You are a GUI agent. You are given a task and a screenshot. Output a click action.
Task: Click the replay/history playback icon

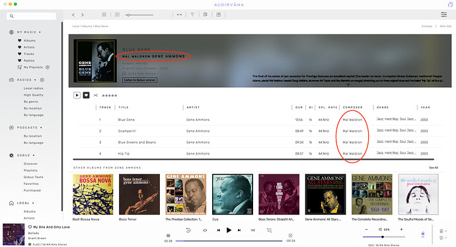(x=188, y=230)
